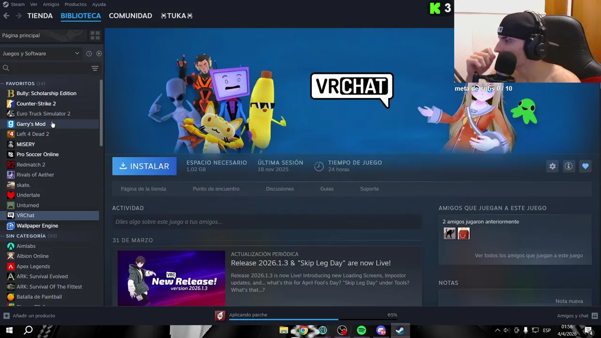Viewport: 601px width, 338px height.
Task: Open the COMUNIDAD tab
Action: tap(131, 16)
